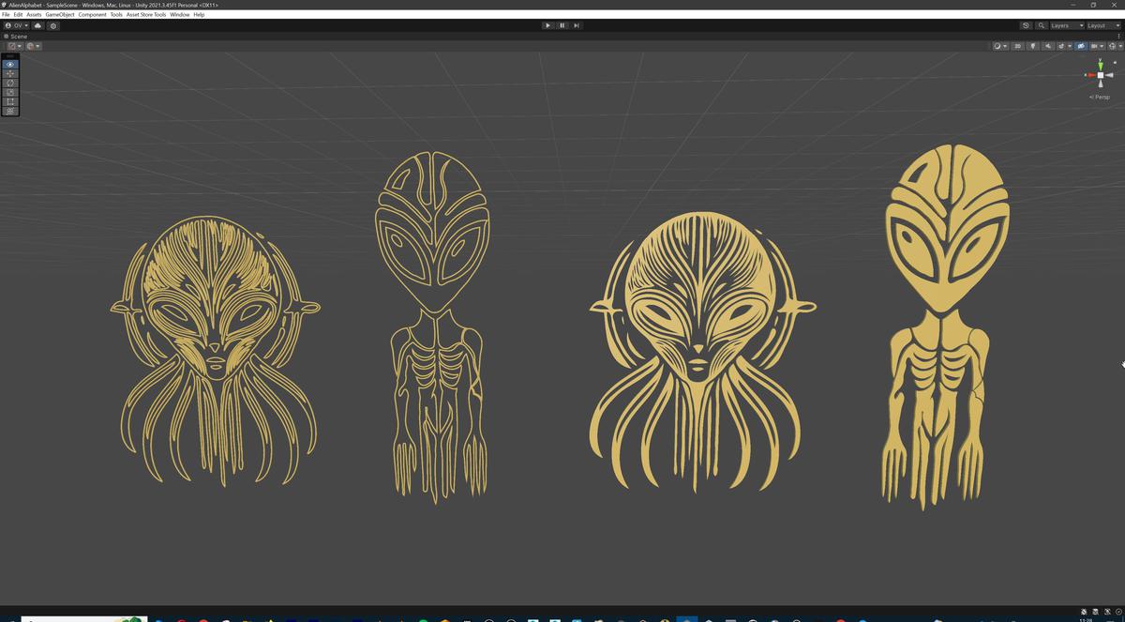The height and width of the screenshot is (622, 1125).
Task: Open the Layout dropdown
Action: click(x=1101, y=25)
